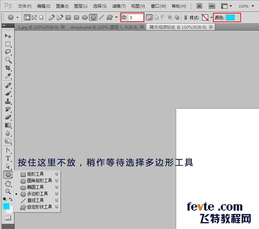This screenshot has height=229, width=259.
Task: Select the Hand tool
Action: pyautogui.click(x=8, y=183)
